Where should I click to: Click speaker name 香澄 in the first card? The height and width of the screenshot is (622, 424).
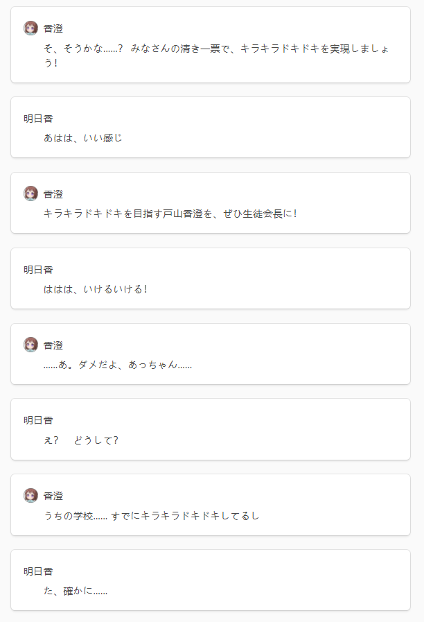click(53, 28)
